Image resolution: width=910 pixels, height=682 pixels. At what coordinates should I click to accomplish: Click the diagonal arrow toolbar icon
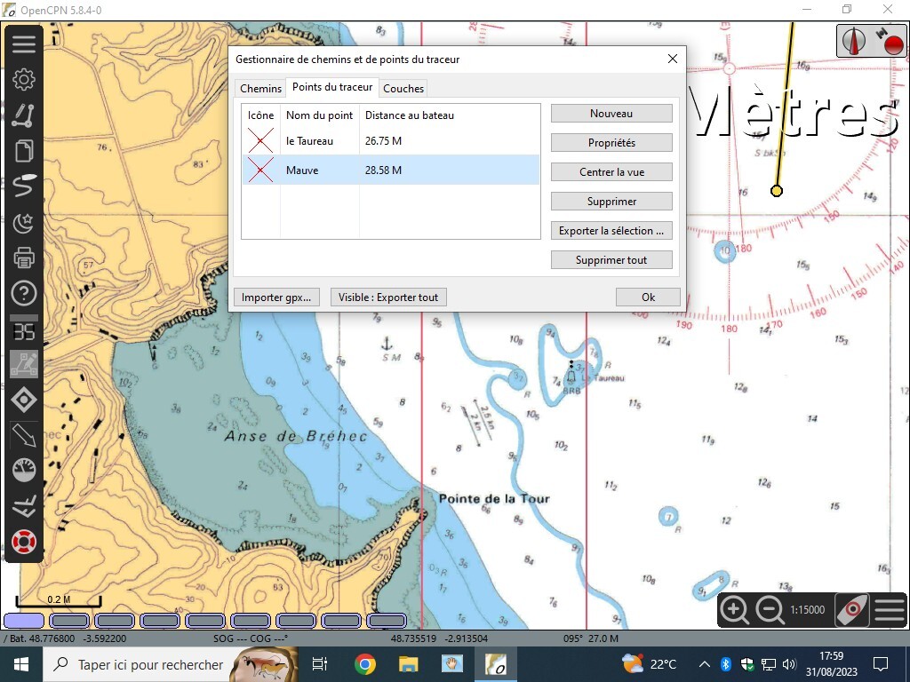tap(24, 435)
